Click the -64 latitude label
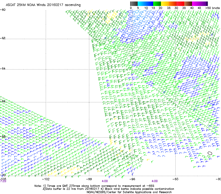This screenshot has width=221, height=194. pos(3,69)
